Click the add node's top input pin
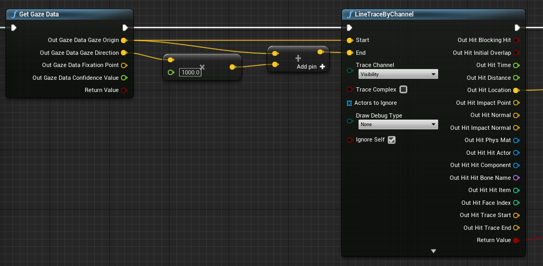The width and height of the screenshot is (543, 266). [x=275, y=53]
